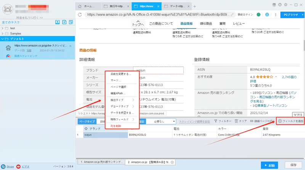The image size is (305, 170).
Task: Expand the star rating chevron near 4.0
Action: [x=276, y=77]
